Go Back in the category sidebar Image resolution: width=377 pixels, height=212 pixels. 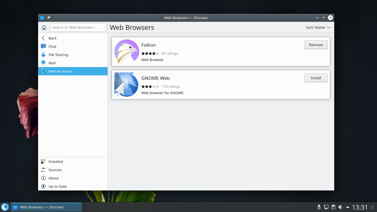[x=73, y=38]
